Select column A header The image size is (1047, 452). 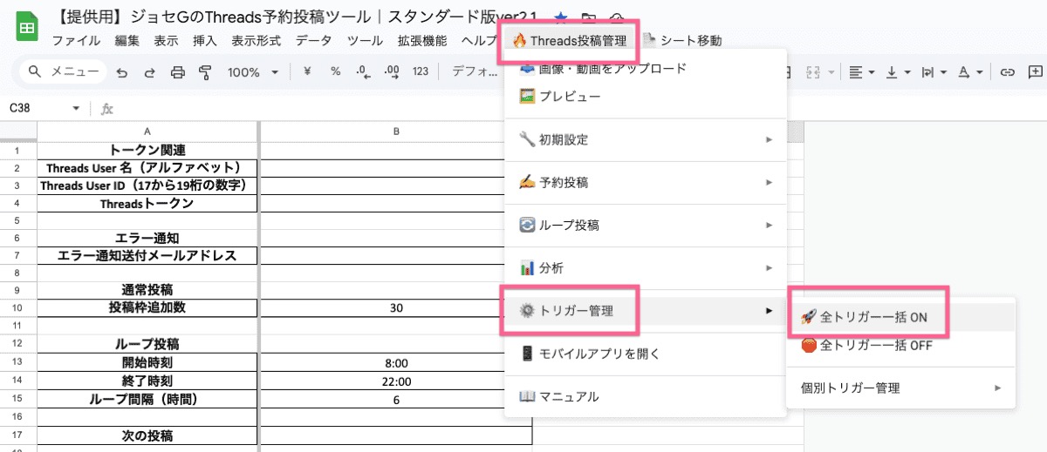(x=147, y=132)
